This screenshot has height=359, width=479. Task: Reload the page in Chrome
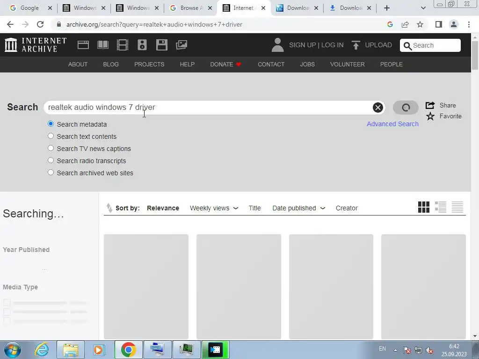point(40,24)
